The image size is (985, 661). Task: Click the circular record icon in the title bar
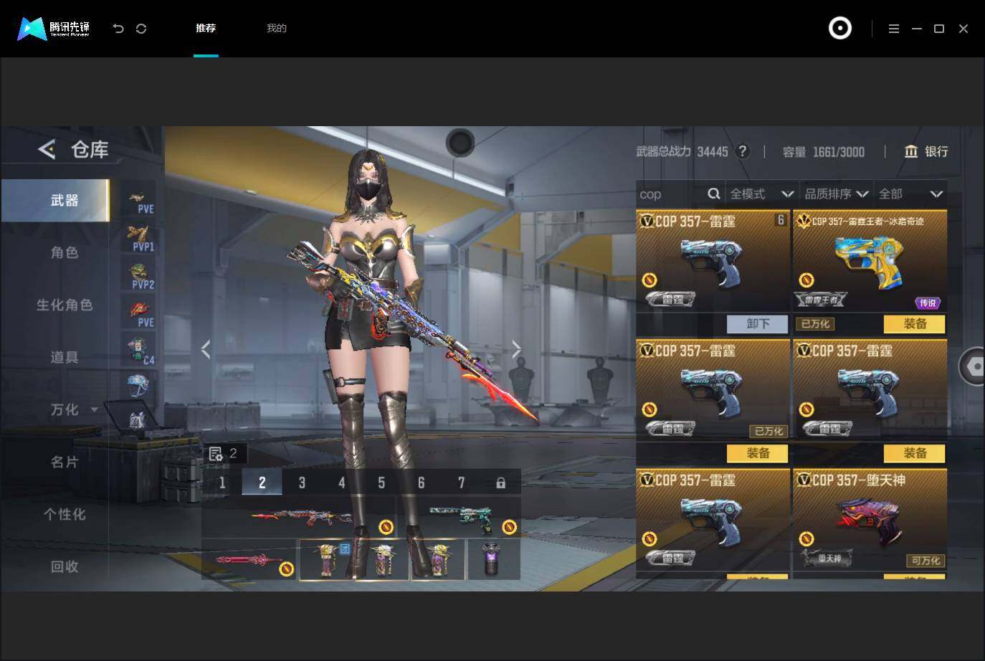pyautogui.click(x=840, y=28)
